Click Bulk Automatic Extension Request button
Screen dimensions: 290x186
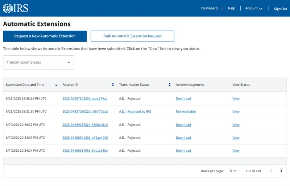132,36
